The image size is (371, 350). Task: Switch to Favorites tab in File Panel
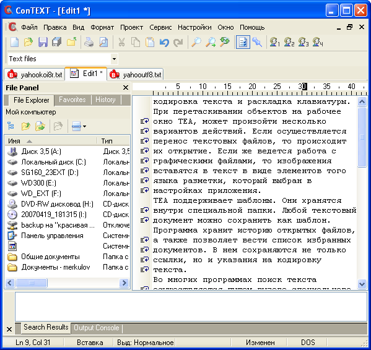pos(72,100)
